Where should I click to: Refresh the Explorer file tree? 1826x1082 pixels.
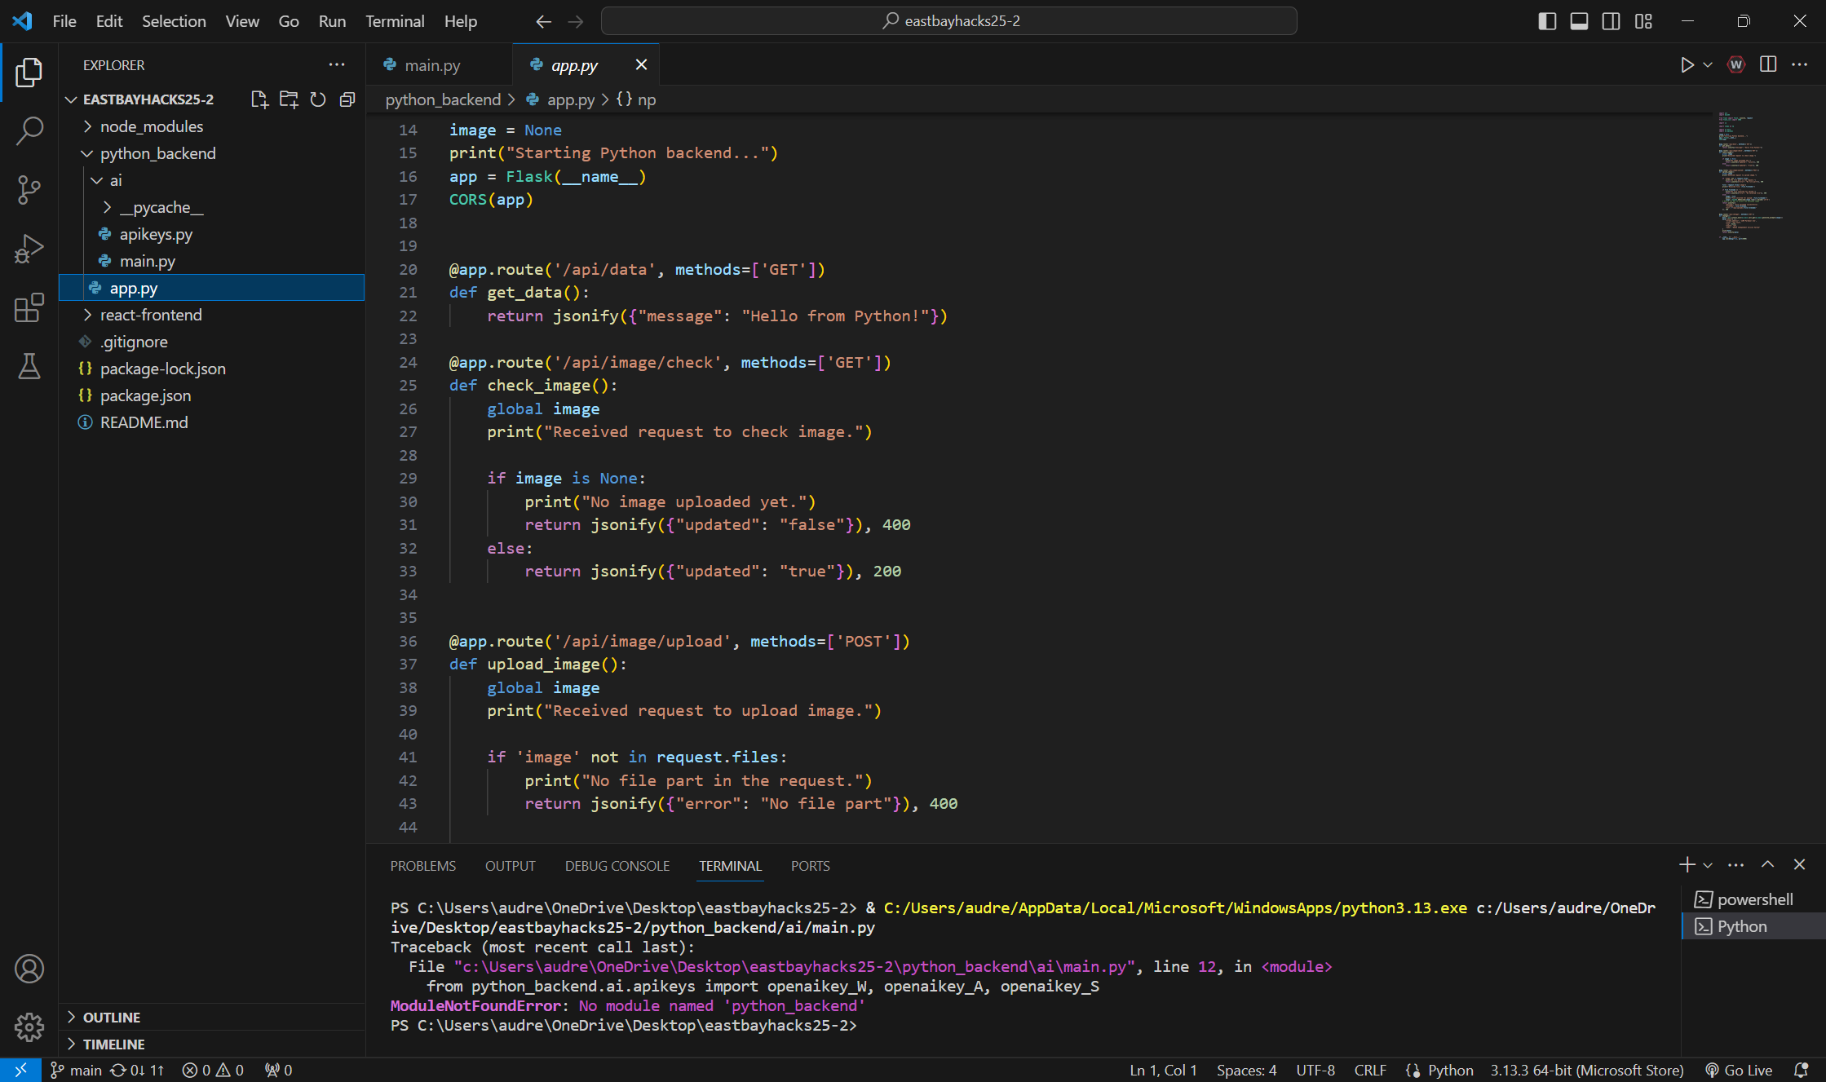[x=318, y=99]
